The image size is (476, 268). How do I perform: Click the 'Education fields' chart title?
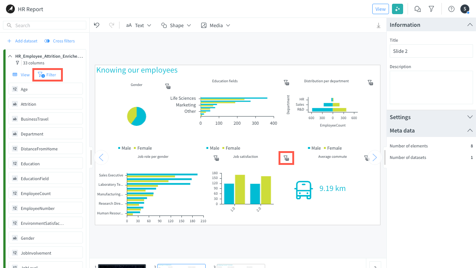225,81
